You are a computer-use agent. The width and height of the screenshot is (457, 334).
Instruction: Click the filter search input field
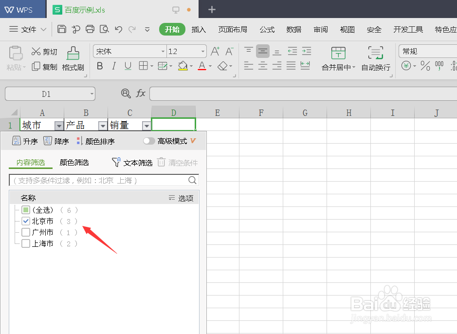coord(98,180)
